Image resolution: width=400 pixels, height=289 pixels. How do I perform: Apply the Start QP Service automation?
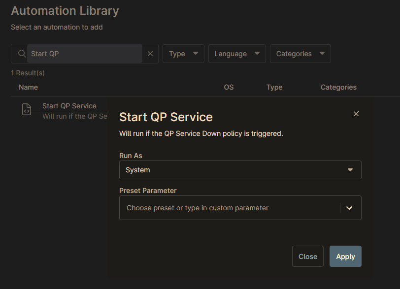click(x=345, y=256)
